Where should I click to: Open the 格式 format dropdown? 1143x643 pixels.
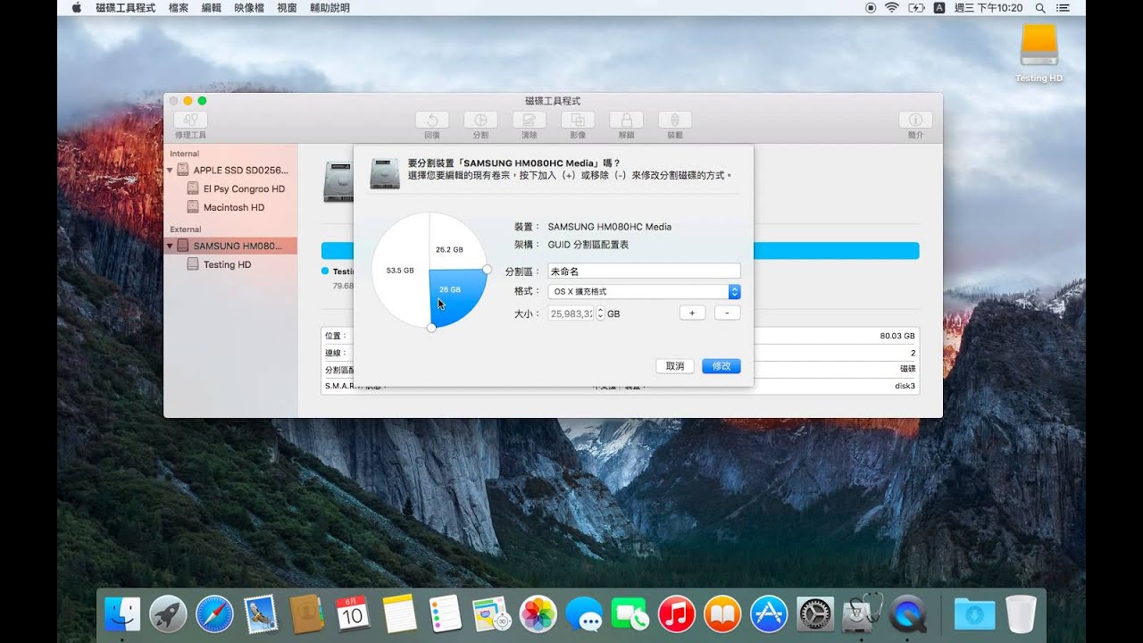[x=644, y=292]
